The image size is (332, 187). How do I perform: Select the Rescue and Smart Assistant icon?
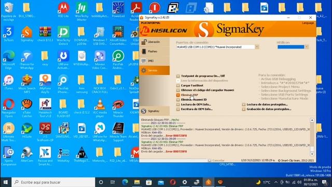pos(45,156)
